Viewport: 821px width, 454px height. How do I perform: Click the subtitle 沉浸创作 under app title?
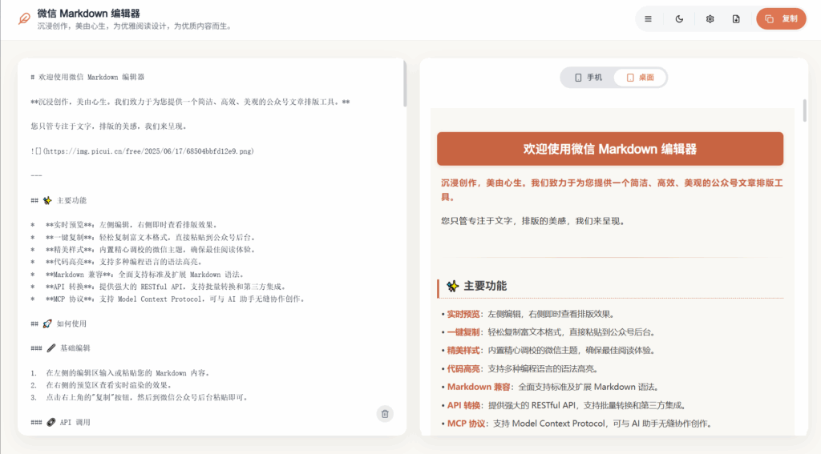tap(135, 26)
